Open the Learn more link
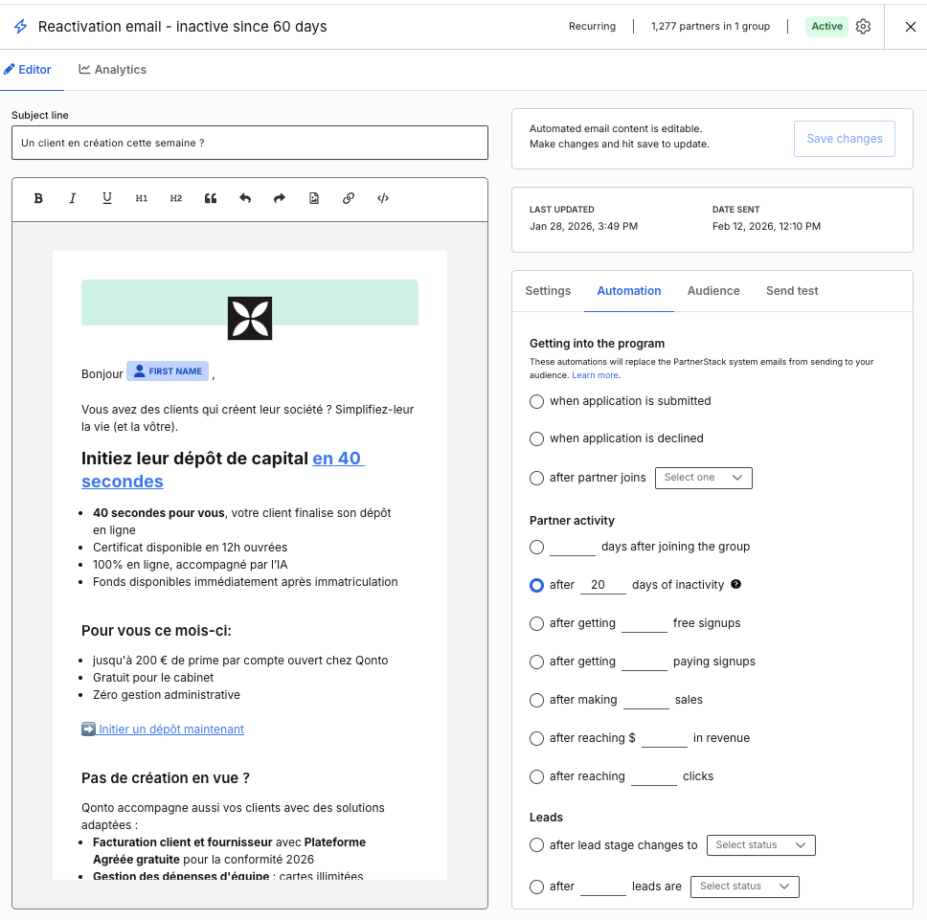This screenshot has height=920, width=927. (596, 375)
